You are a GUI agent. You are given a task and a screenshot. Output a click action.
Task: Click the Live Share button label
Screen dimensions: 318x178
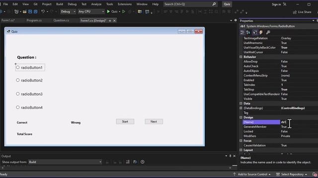pos(305,12)
